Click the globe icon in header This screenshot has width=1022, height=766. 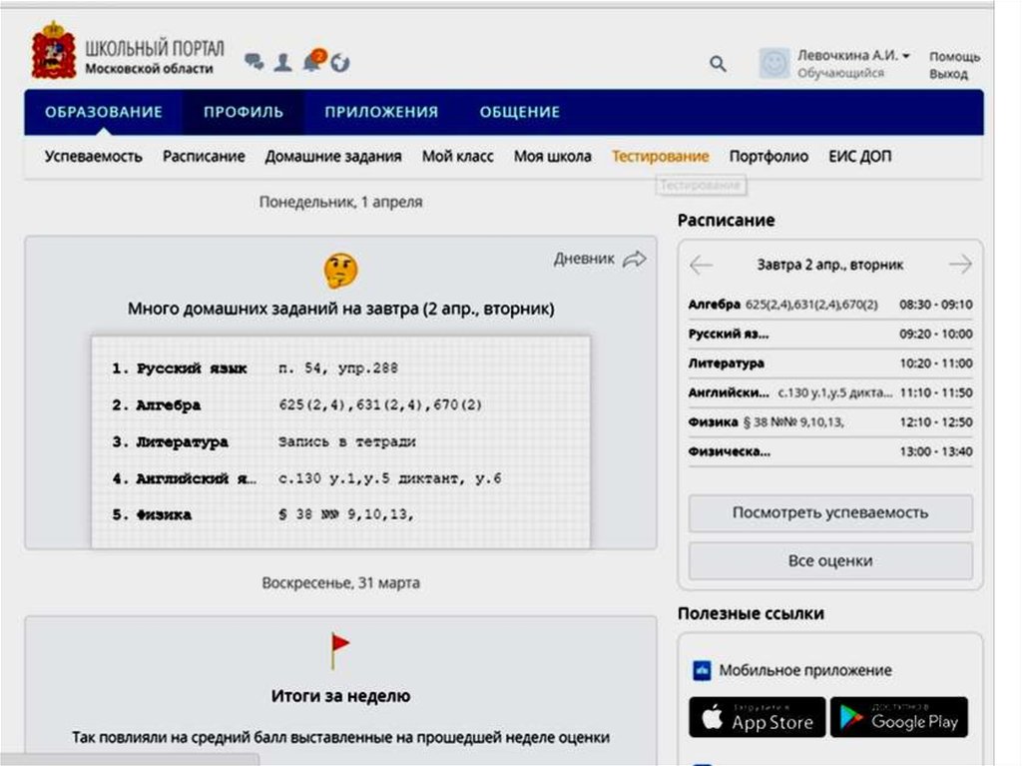(x=340, y=63)
